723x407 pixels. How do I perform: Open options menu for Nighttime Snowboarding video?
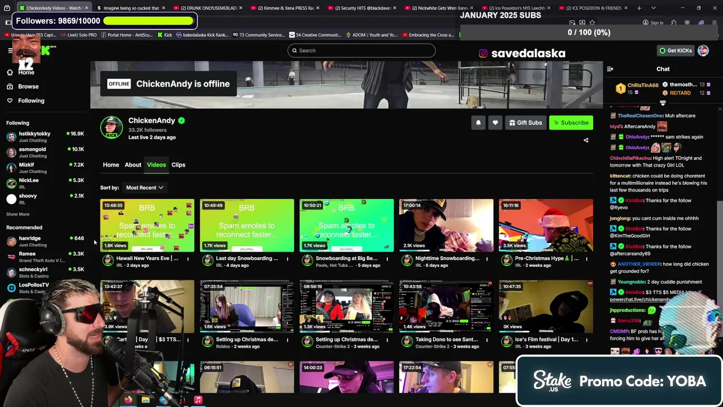click(486, 259)
